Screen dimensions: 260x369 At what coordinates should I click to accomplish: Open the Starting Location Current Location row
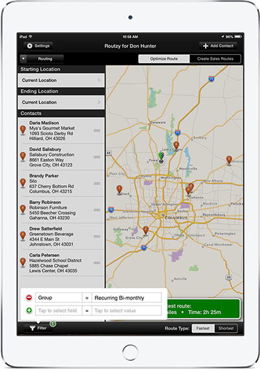[x=61, y=80]
